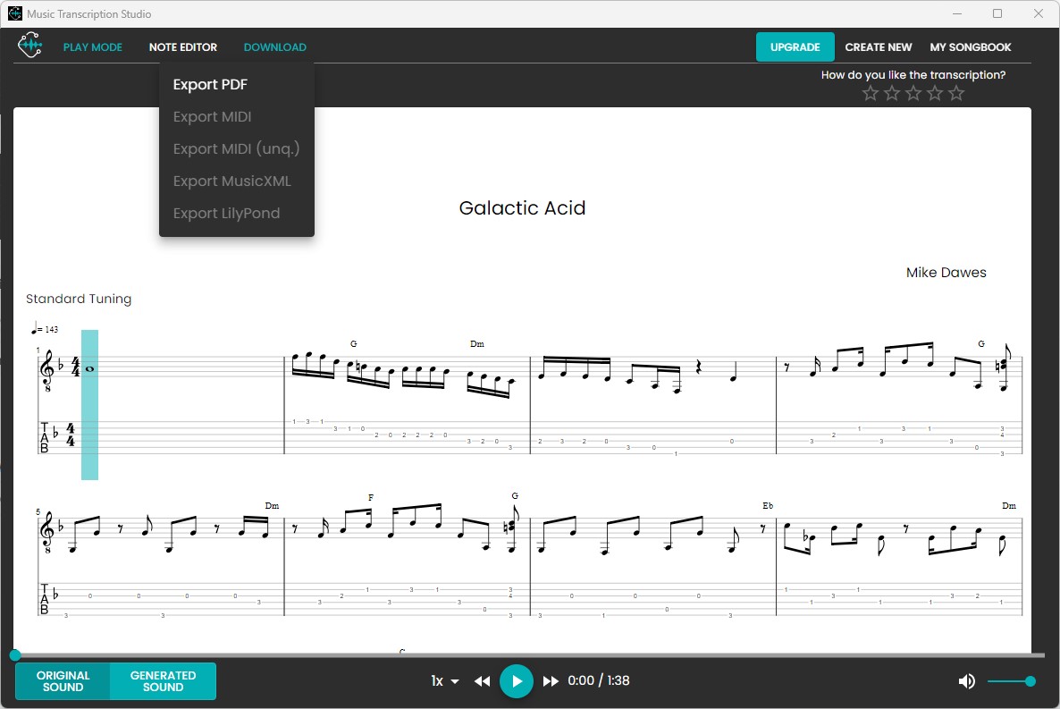Switch to Play Mode
The height and width of the screenshot is (709, 1060).
tap(93, 46)
